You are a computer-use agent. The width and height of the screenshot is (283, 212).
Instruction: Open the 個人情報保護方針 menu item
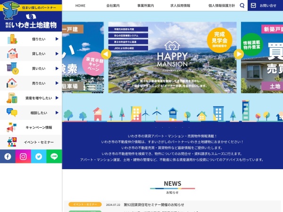point(222,6)
